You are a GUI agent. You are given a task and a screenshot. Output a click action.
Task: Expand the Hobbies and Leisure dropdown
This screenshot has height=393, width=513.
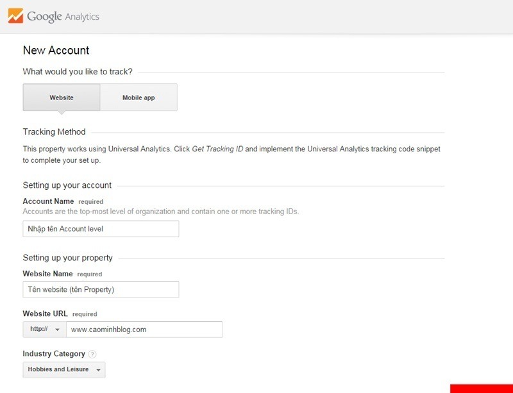click(64, 370)
